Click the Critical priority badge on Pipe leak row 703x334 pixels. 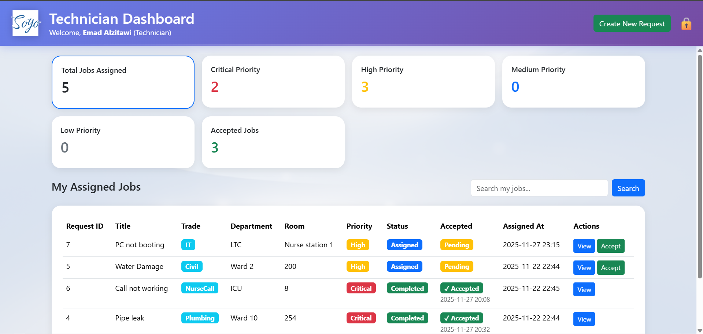361,318
